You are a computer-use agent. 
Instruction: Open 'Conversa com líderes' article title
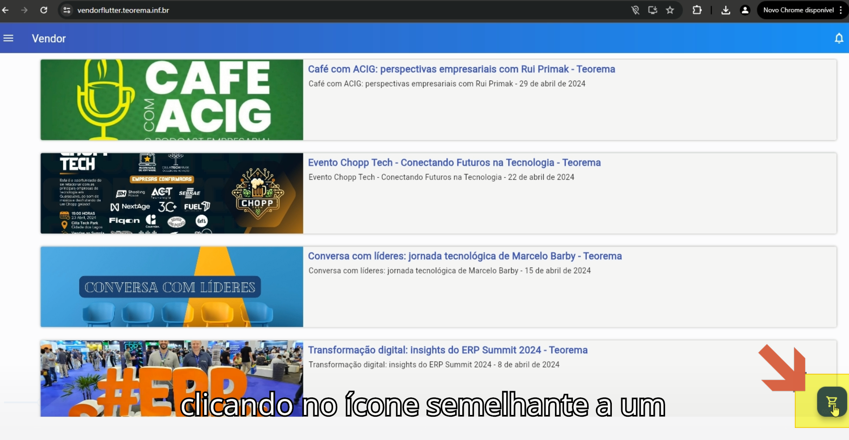click(465, 256)
